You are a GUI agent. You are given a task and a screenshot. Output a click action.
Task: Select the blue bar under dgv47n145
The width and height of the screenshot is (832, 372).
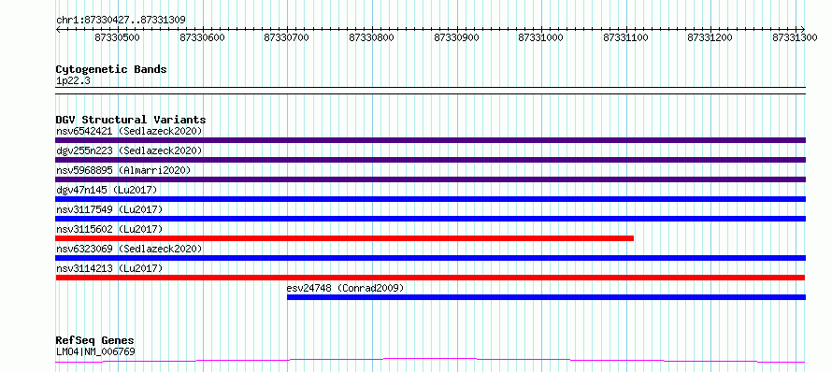(x=430, y=199)
